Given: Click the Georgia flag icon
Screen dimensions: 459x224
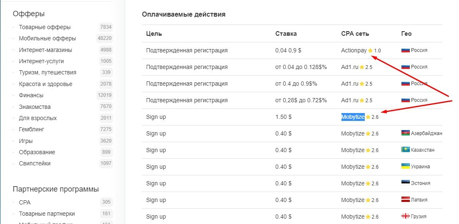Looking at the screenshot, I should (405, 217).
